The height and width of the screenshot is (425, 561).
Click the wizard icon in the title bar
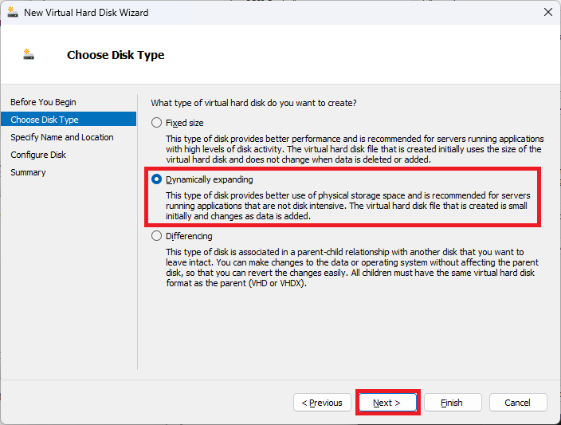[13, 12]
